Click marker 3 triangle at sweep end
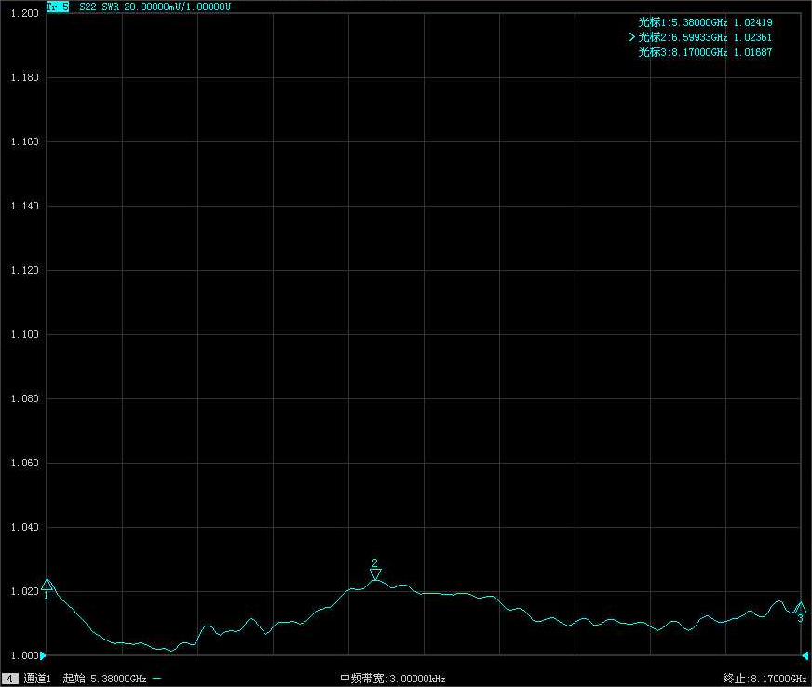The height and width of the screenshot is (687, 812). click(799, 608)
